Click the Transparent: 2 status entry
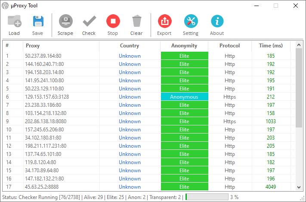The image size is (306, 202). 165,197
